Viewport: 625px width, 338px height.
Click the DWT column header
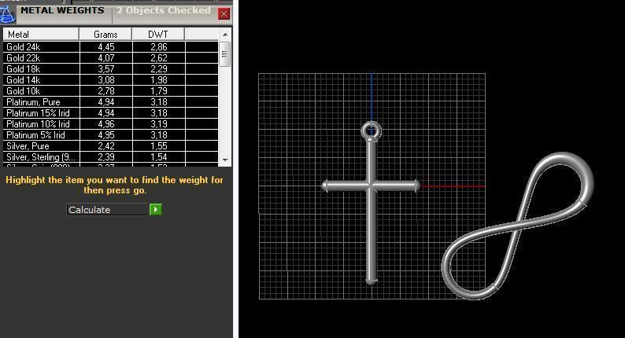point(158,35)
